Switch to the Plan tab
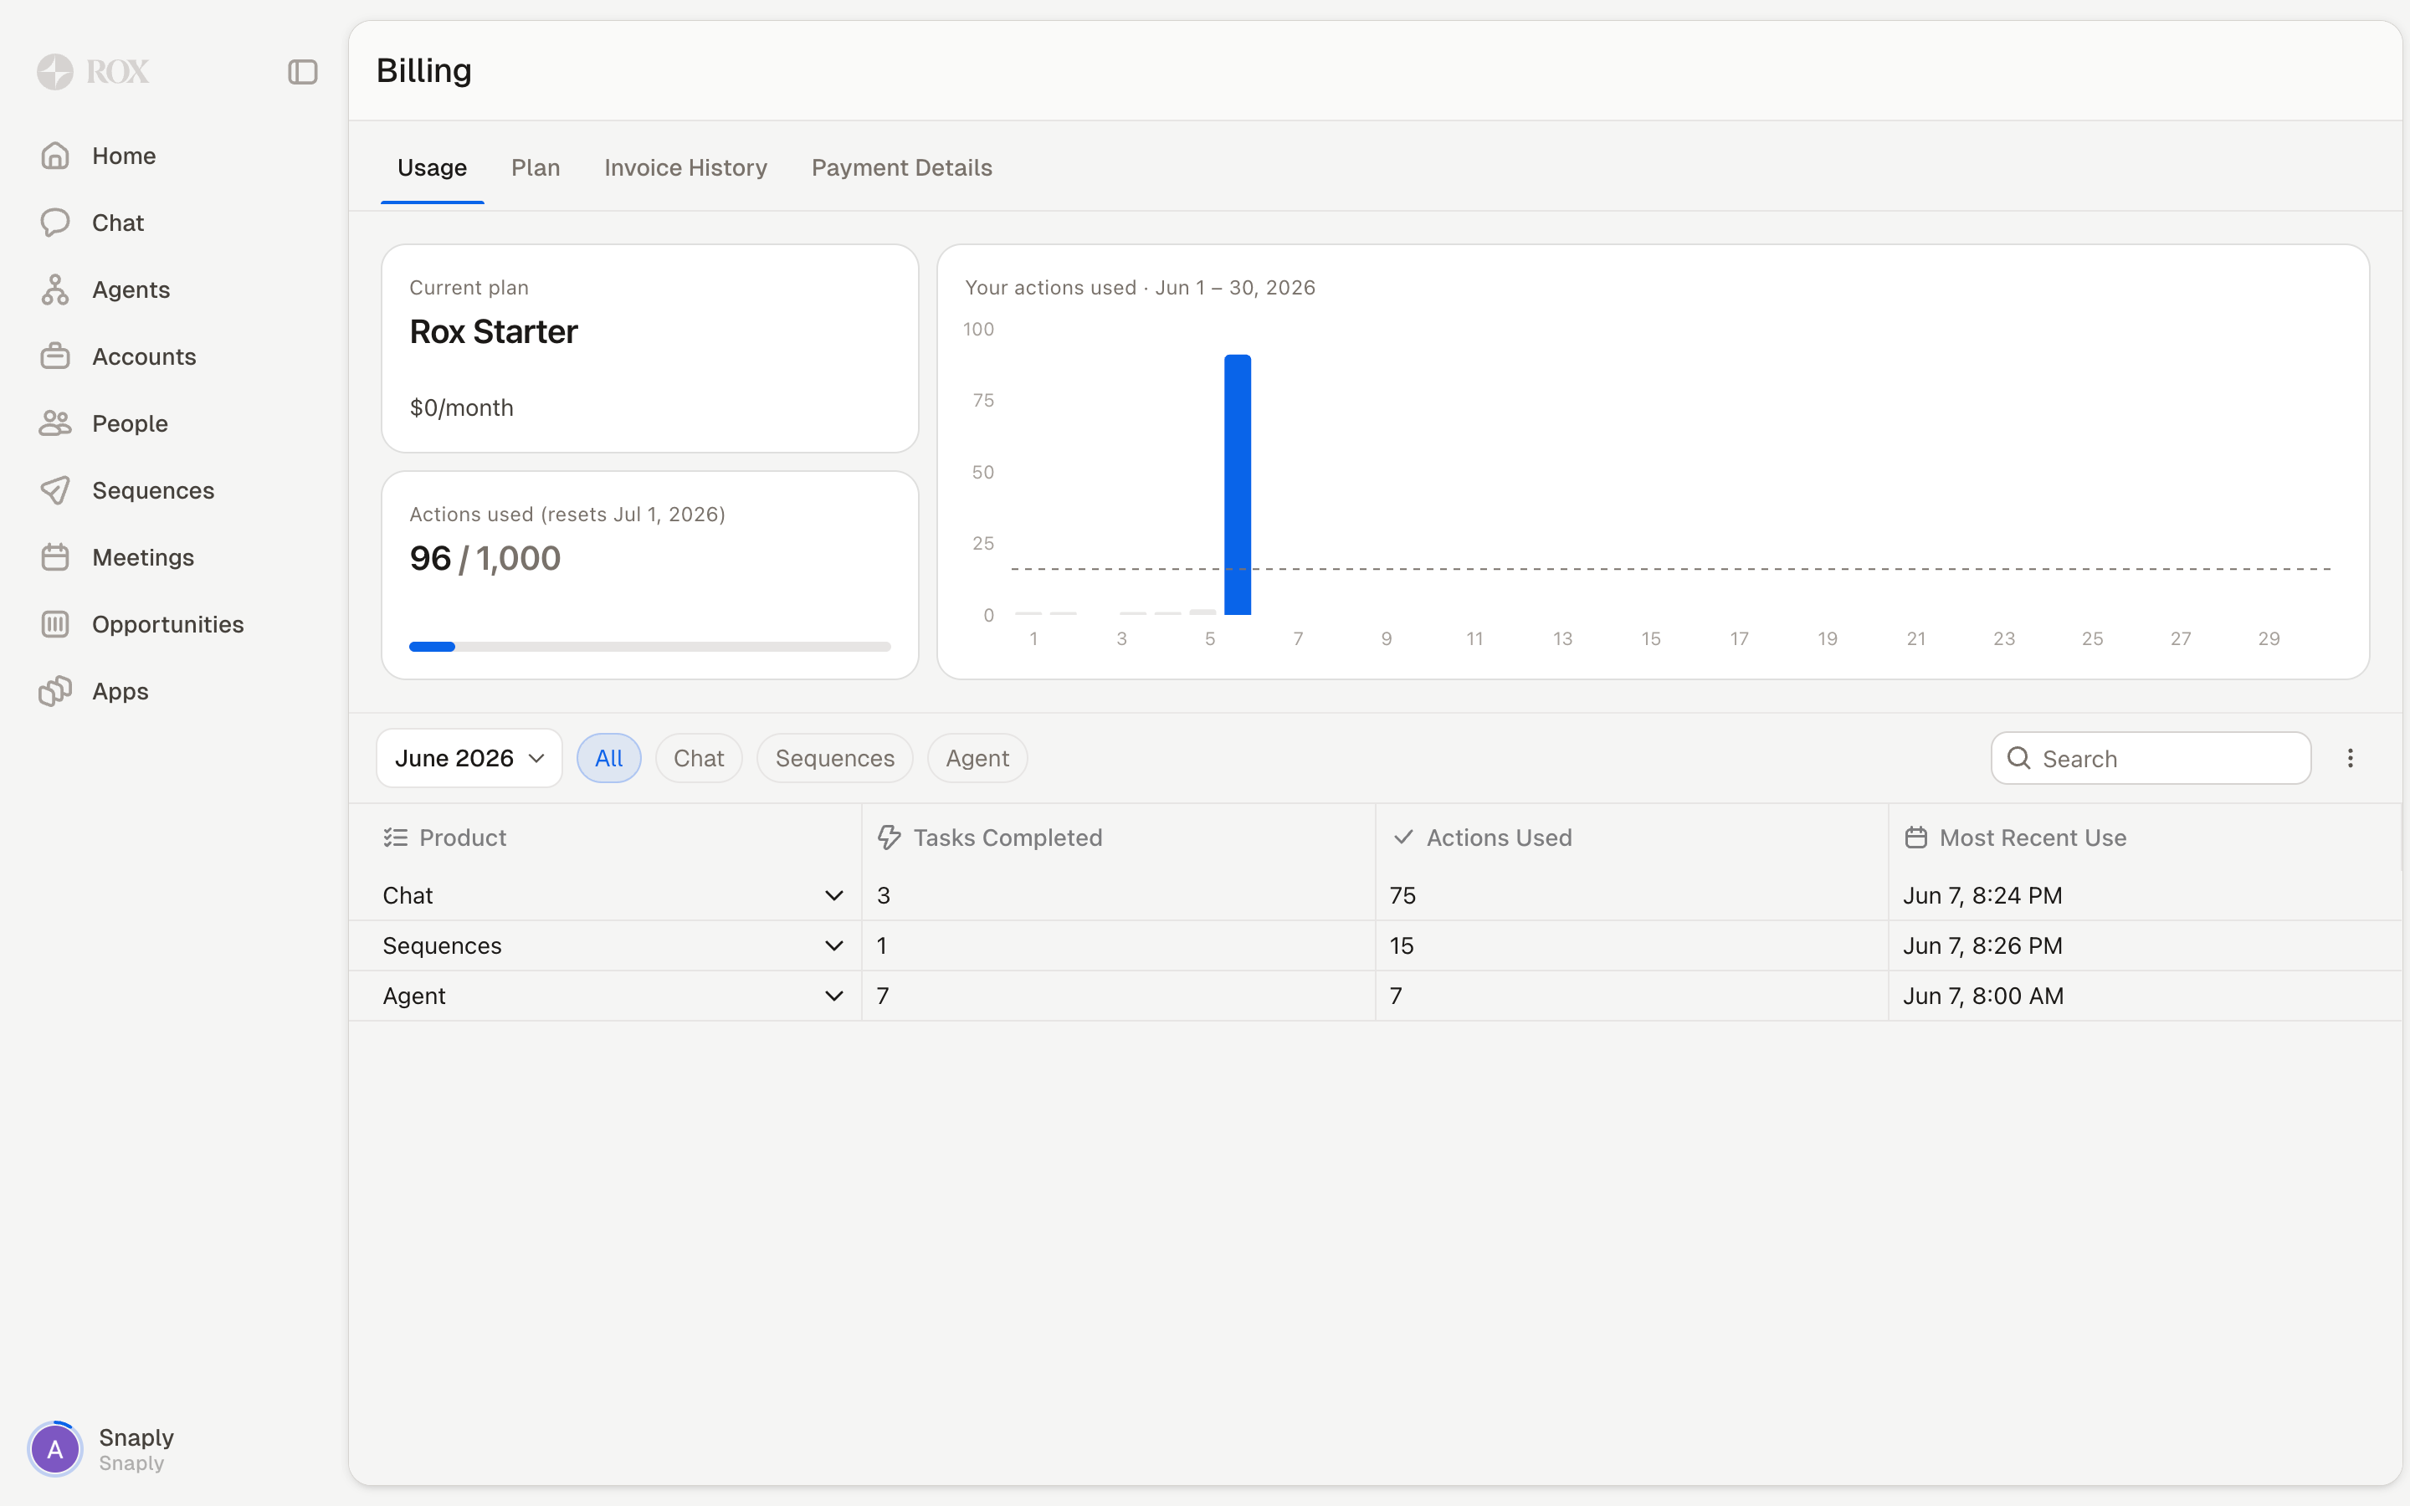The width and height of the screenshot is (2410, 1506). [536, 167]
